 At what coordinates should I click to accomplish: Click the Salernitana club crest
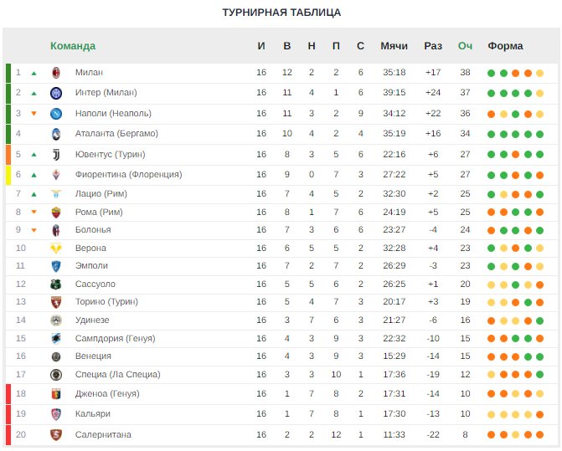point(56,435)
